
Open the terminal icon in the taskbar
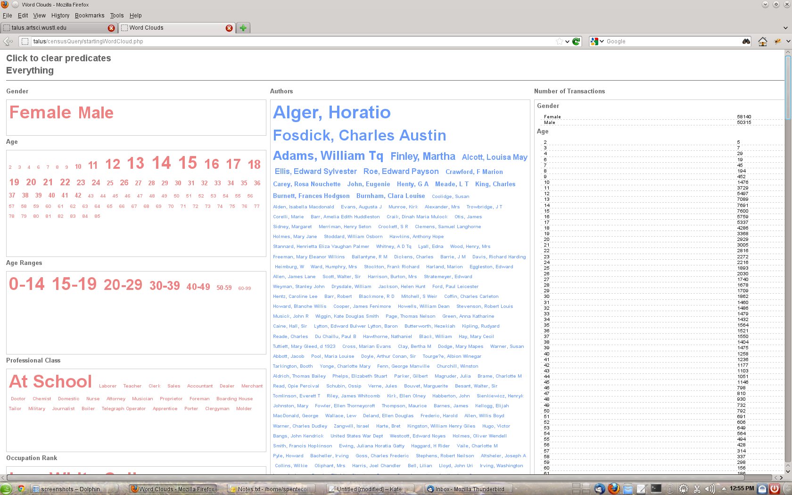point(656,489)
